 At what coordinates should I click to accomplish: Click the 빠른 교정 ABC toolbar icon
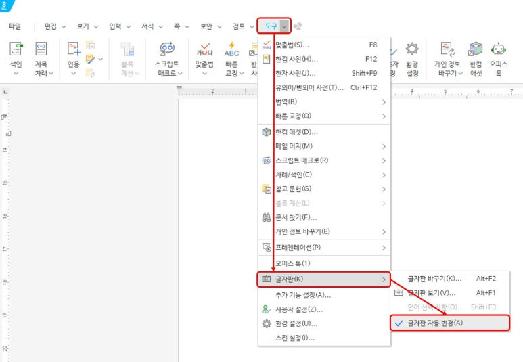[x=231, y=49]
